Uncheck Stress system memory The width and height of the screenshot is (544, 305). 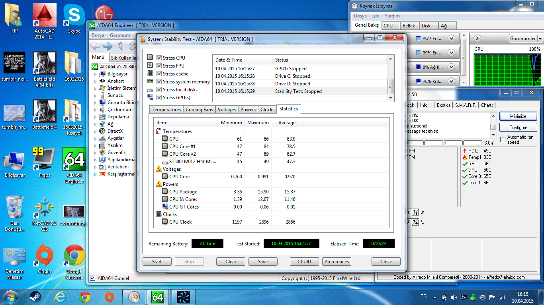click(x=159, y=82)
